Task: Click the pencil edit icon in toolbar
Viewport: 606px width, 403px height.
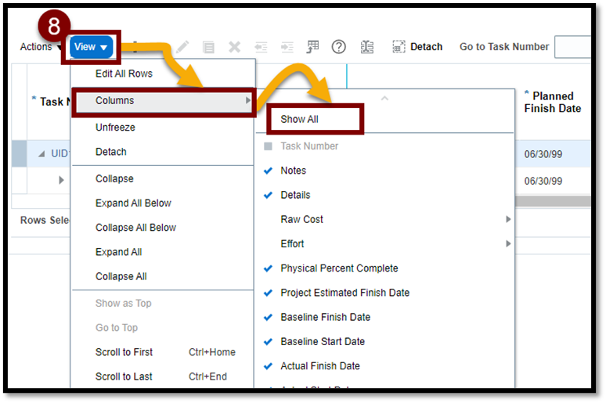Action: coord(182,47)
